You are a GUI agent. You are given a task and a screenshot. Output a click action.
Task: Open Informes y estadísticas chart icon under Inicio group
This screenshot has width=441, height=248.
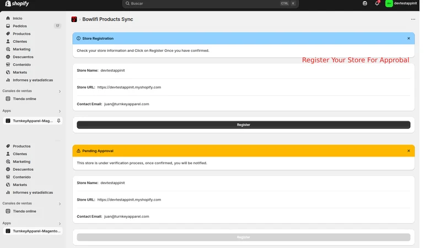pyautogui.click(x=8, y=80)
